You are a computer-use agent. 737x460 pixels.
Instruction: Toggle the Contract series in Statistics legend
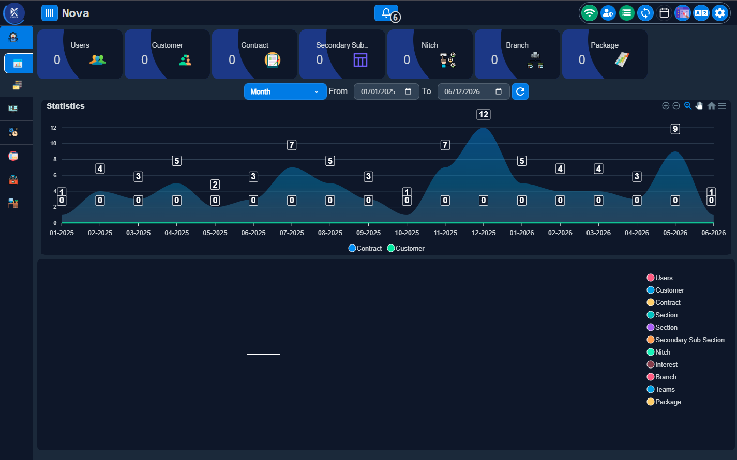point(365,248)
